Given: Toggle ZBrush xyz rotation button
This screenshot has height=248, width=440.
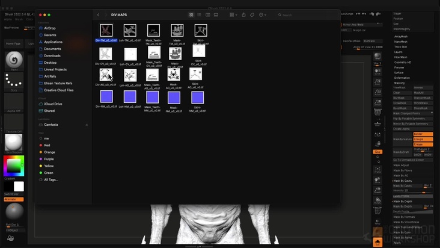Looking at the screenshot, I should (377, 152).
